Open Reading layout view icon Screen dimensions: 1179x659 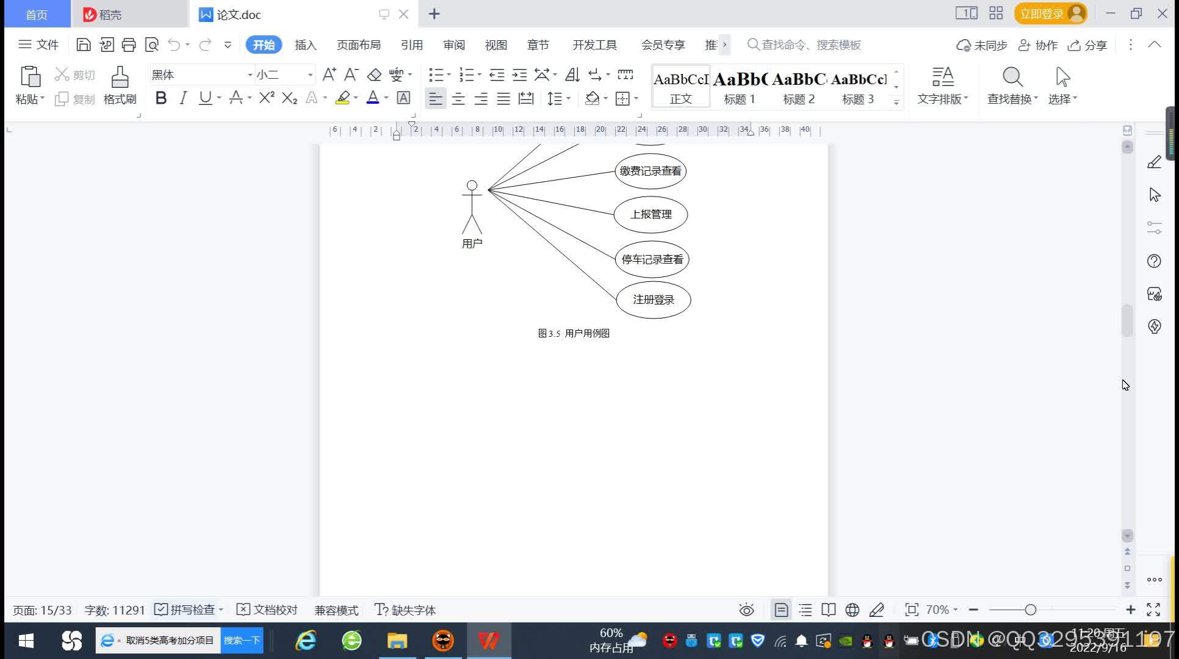point(828,610)
